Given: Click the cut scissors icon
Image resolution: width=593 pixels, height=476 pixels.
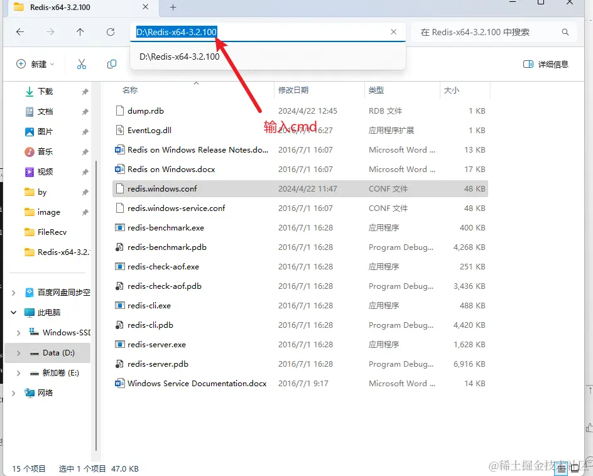Looking at the screenshot, I should click(82, 64).
